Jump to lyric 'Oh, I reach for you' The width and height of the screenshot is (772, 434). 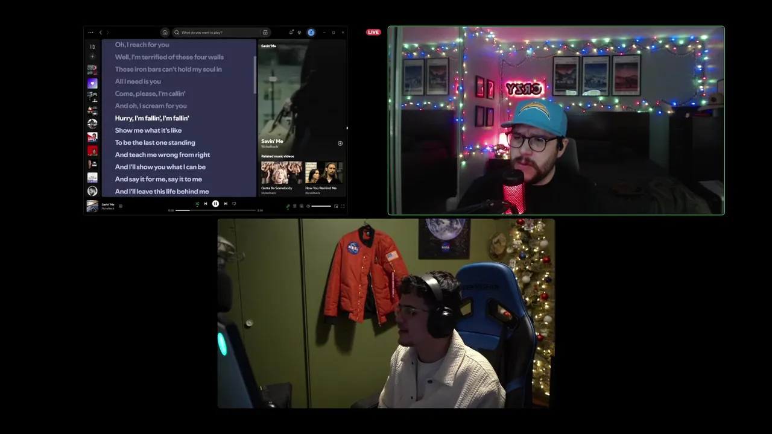[142, 45]
